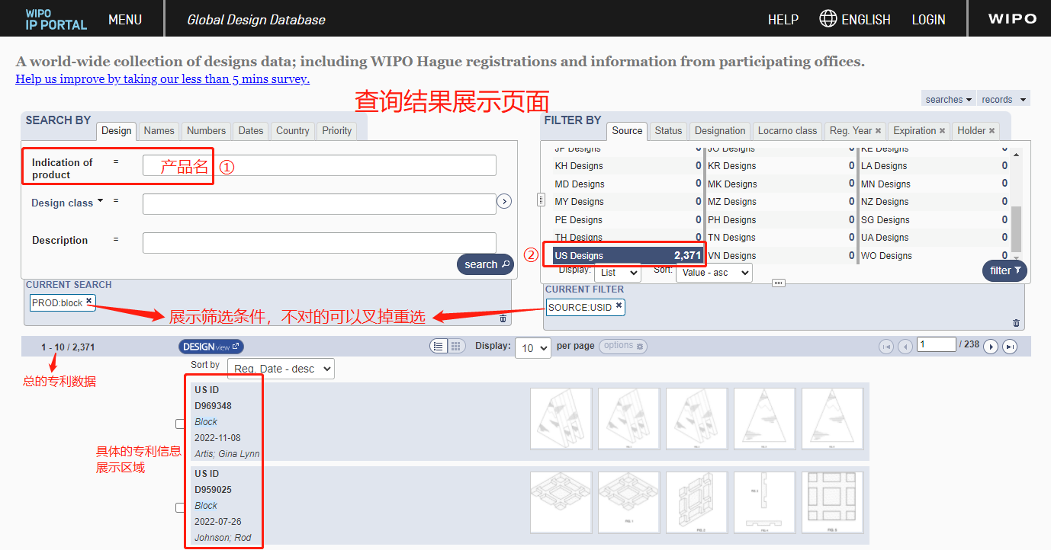
Task: Jump to last results page arrow
Action: coord(1009,347)
